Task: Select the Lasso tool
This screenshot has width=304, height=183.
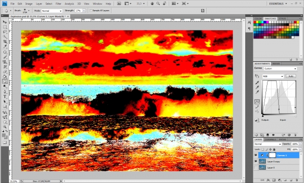Action: [5, 32]
